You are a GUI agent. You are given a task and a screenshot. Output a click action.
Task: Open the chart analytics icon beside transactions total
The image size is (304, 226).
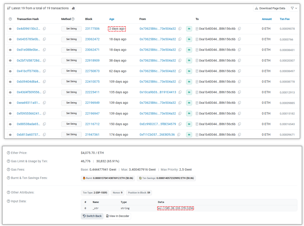tap(73, 8)
